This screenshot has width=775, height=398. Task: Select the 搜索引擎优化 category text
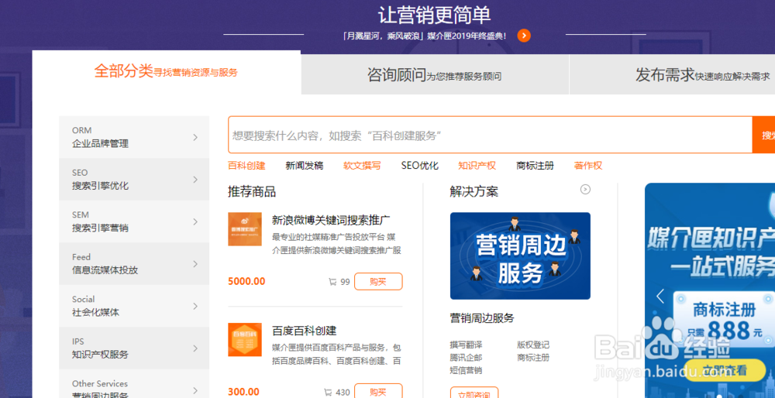[x=100, y=186]
